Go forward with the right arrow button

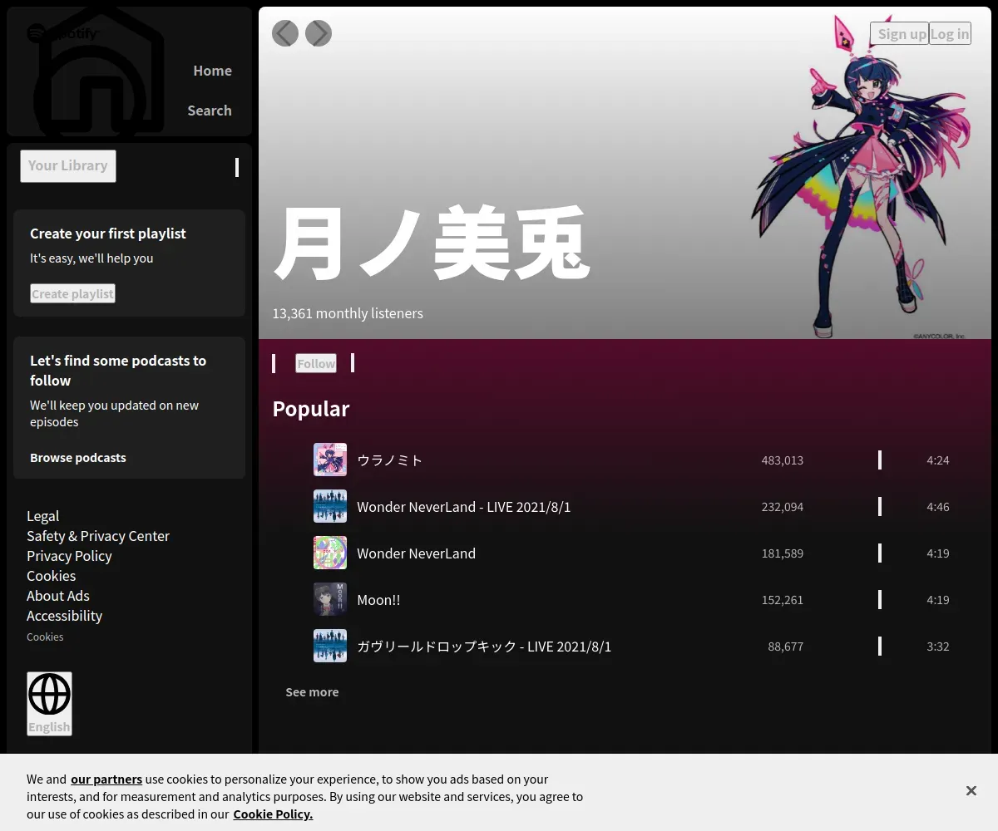(x=319, y=33)
